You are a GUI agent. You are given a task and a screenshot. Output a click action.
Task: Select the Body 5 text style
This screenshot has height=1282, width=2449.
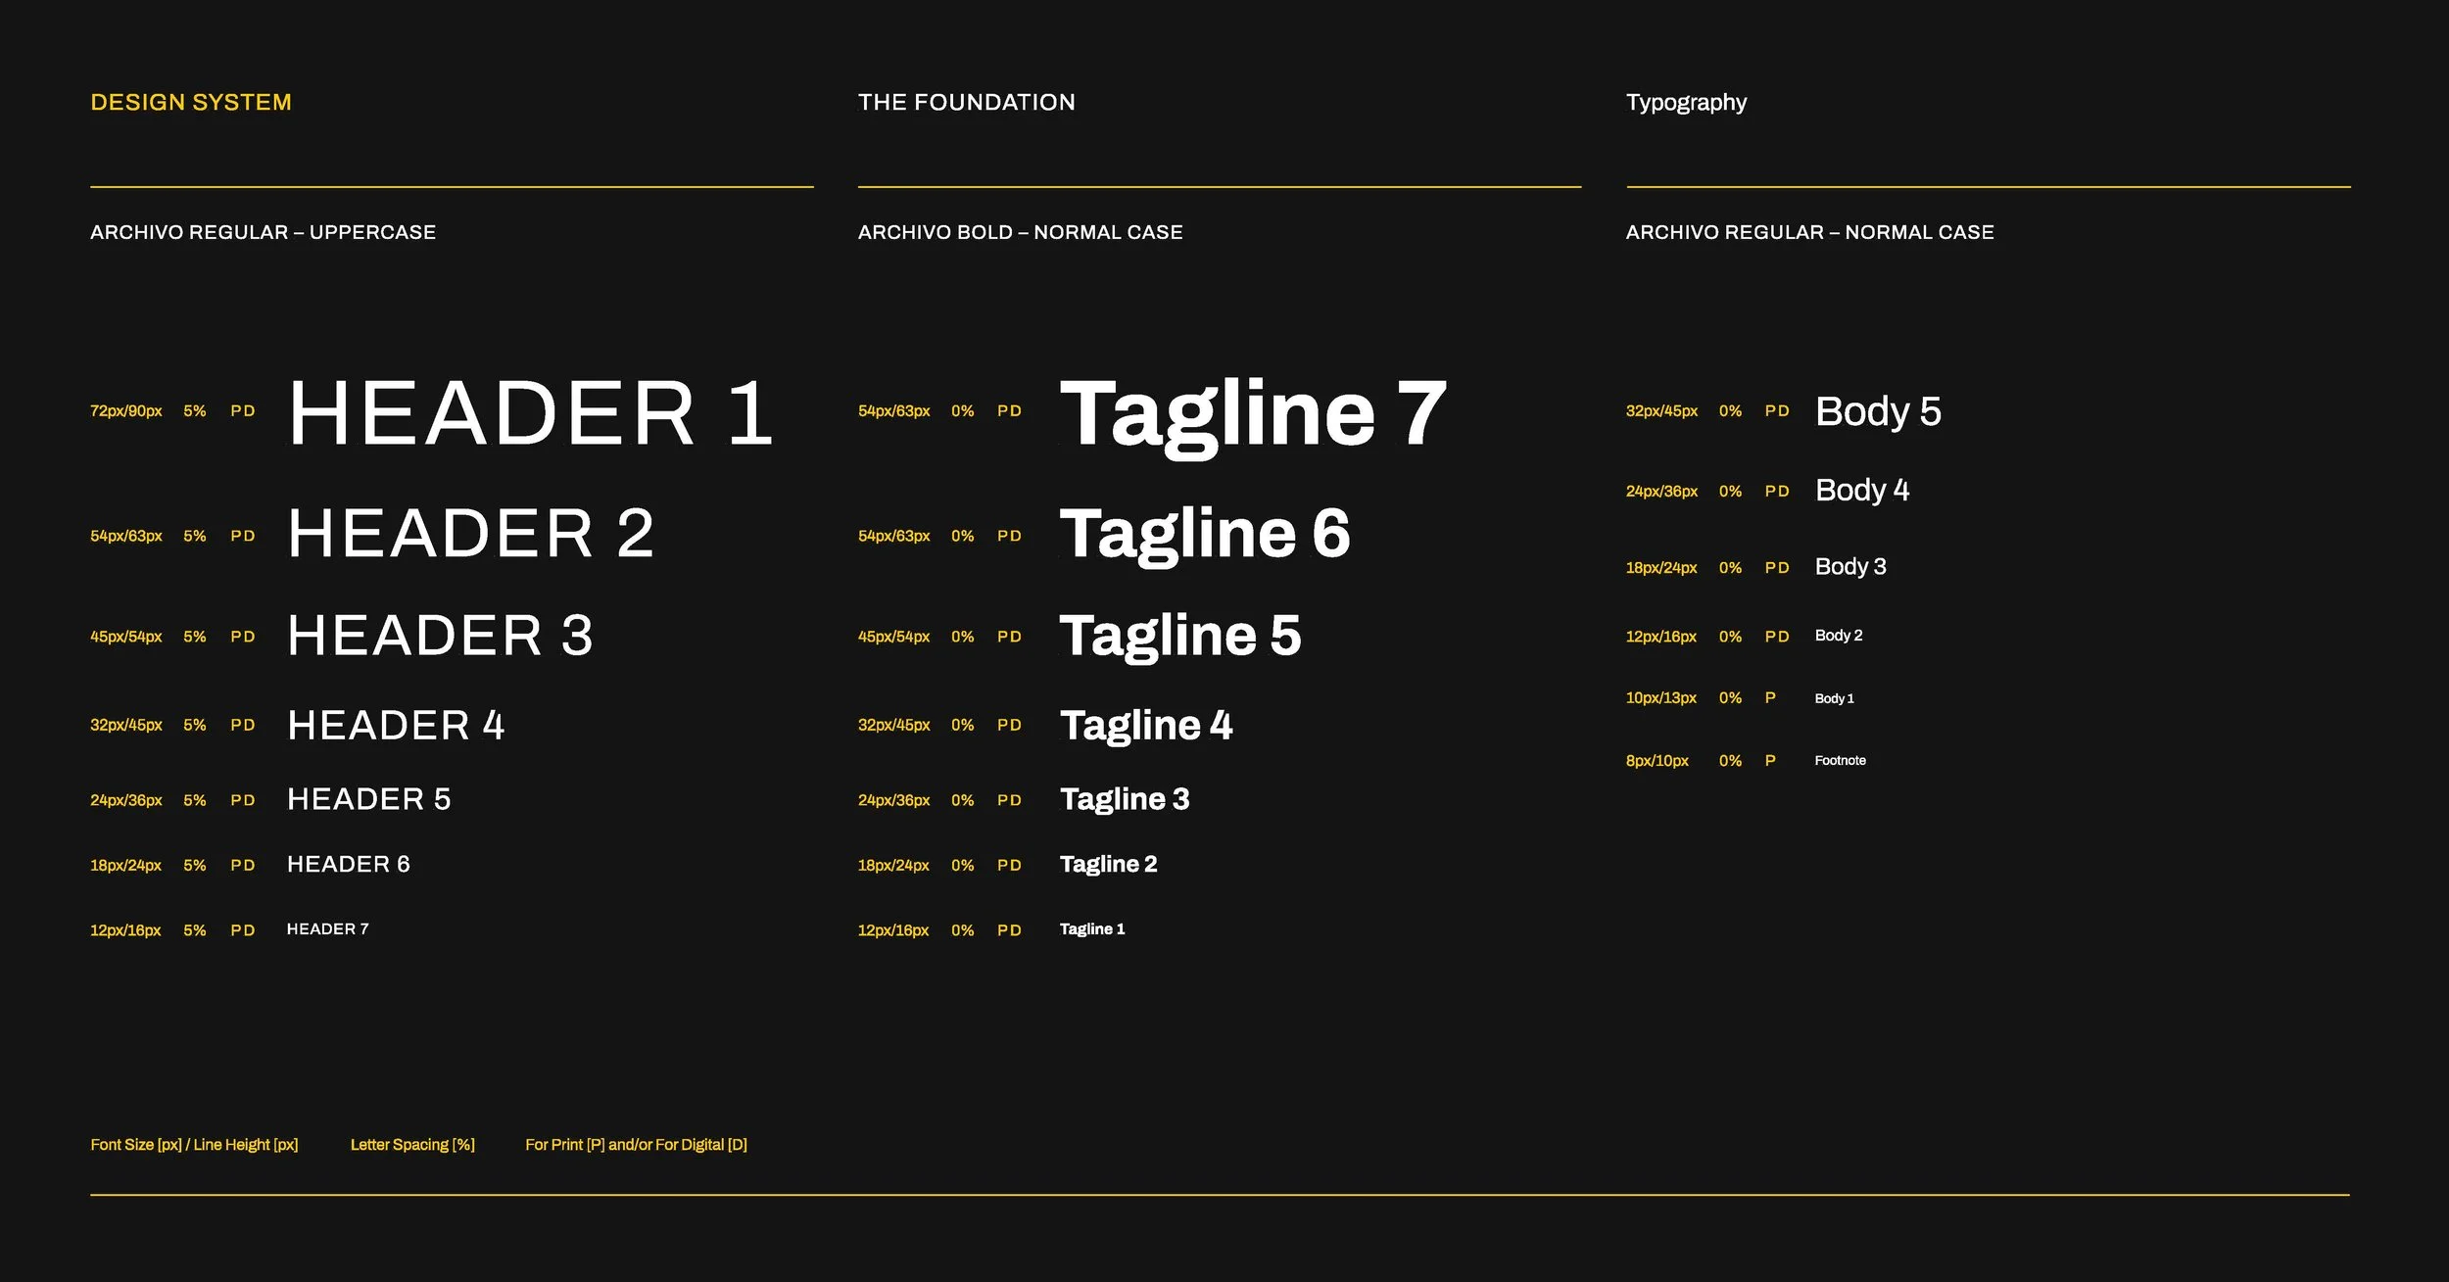pyautogui.click(x=1878, y=411)
